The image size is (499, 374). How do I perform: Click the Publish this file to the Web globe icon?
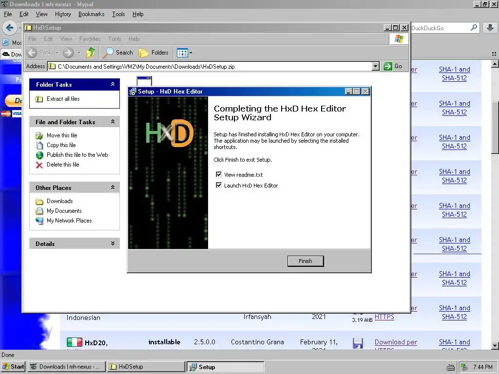click(39, 155)
